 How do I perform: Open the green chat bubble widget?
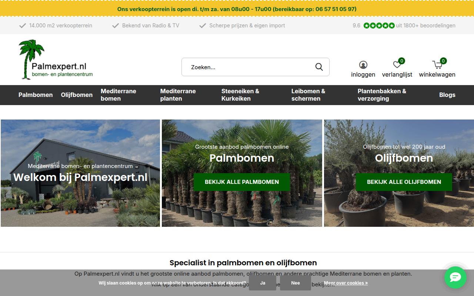(x=455, y=277)
